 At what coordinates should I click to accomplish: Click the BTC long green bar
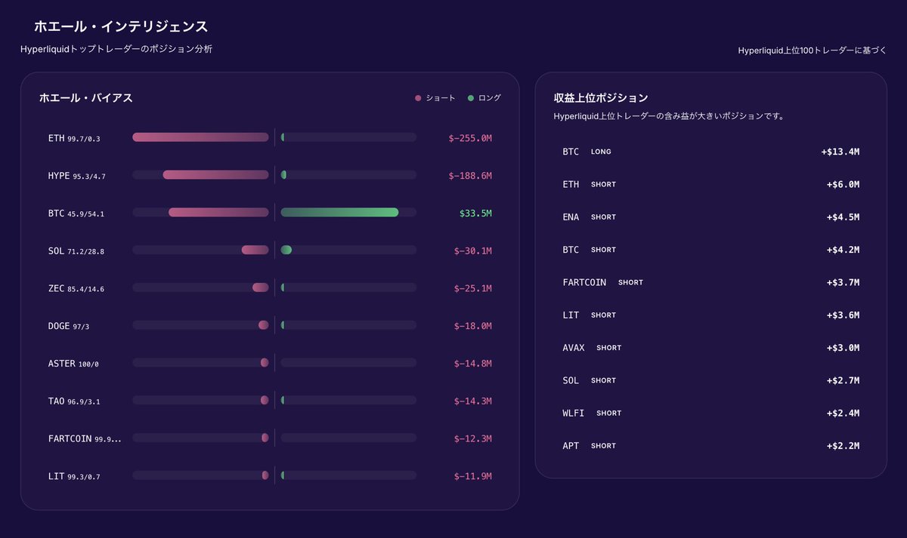(x=339, y=213)
